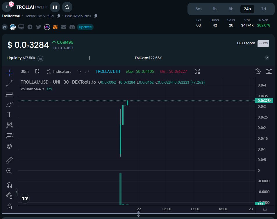Viewport: 277px width, 219px height.
Task: Copy the pair address
Action: tap(95, 16)
